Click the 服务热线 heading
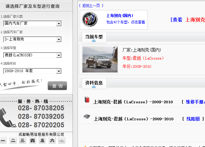Screen dimensions: 205x147 point(33,101)
